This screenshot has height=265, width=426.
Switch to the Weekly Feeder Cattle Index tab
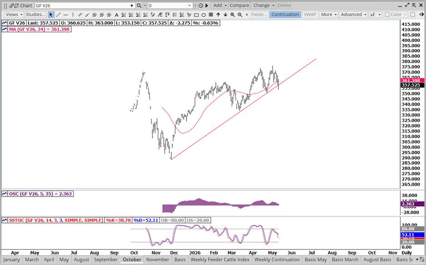[220, 260]
